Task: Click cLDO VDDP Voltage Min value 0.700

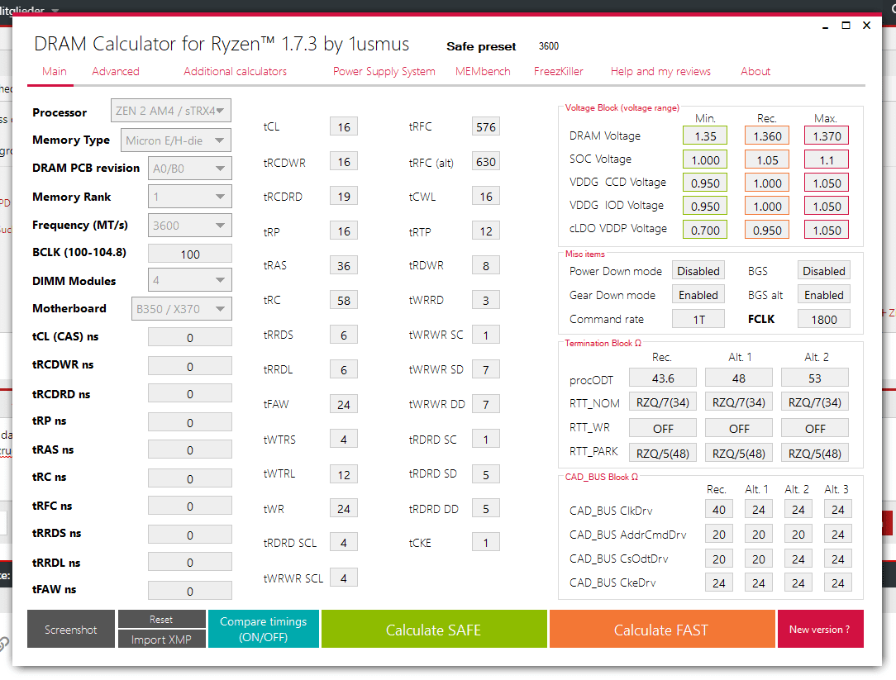Action: click(705, 231)
